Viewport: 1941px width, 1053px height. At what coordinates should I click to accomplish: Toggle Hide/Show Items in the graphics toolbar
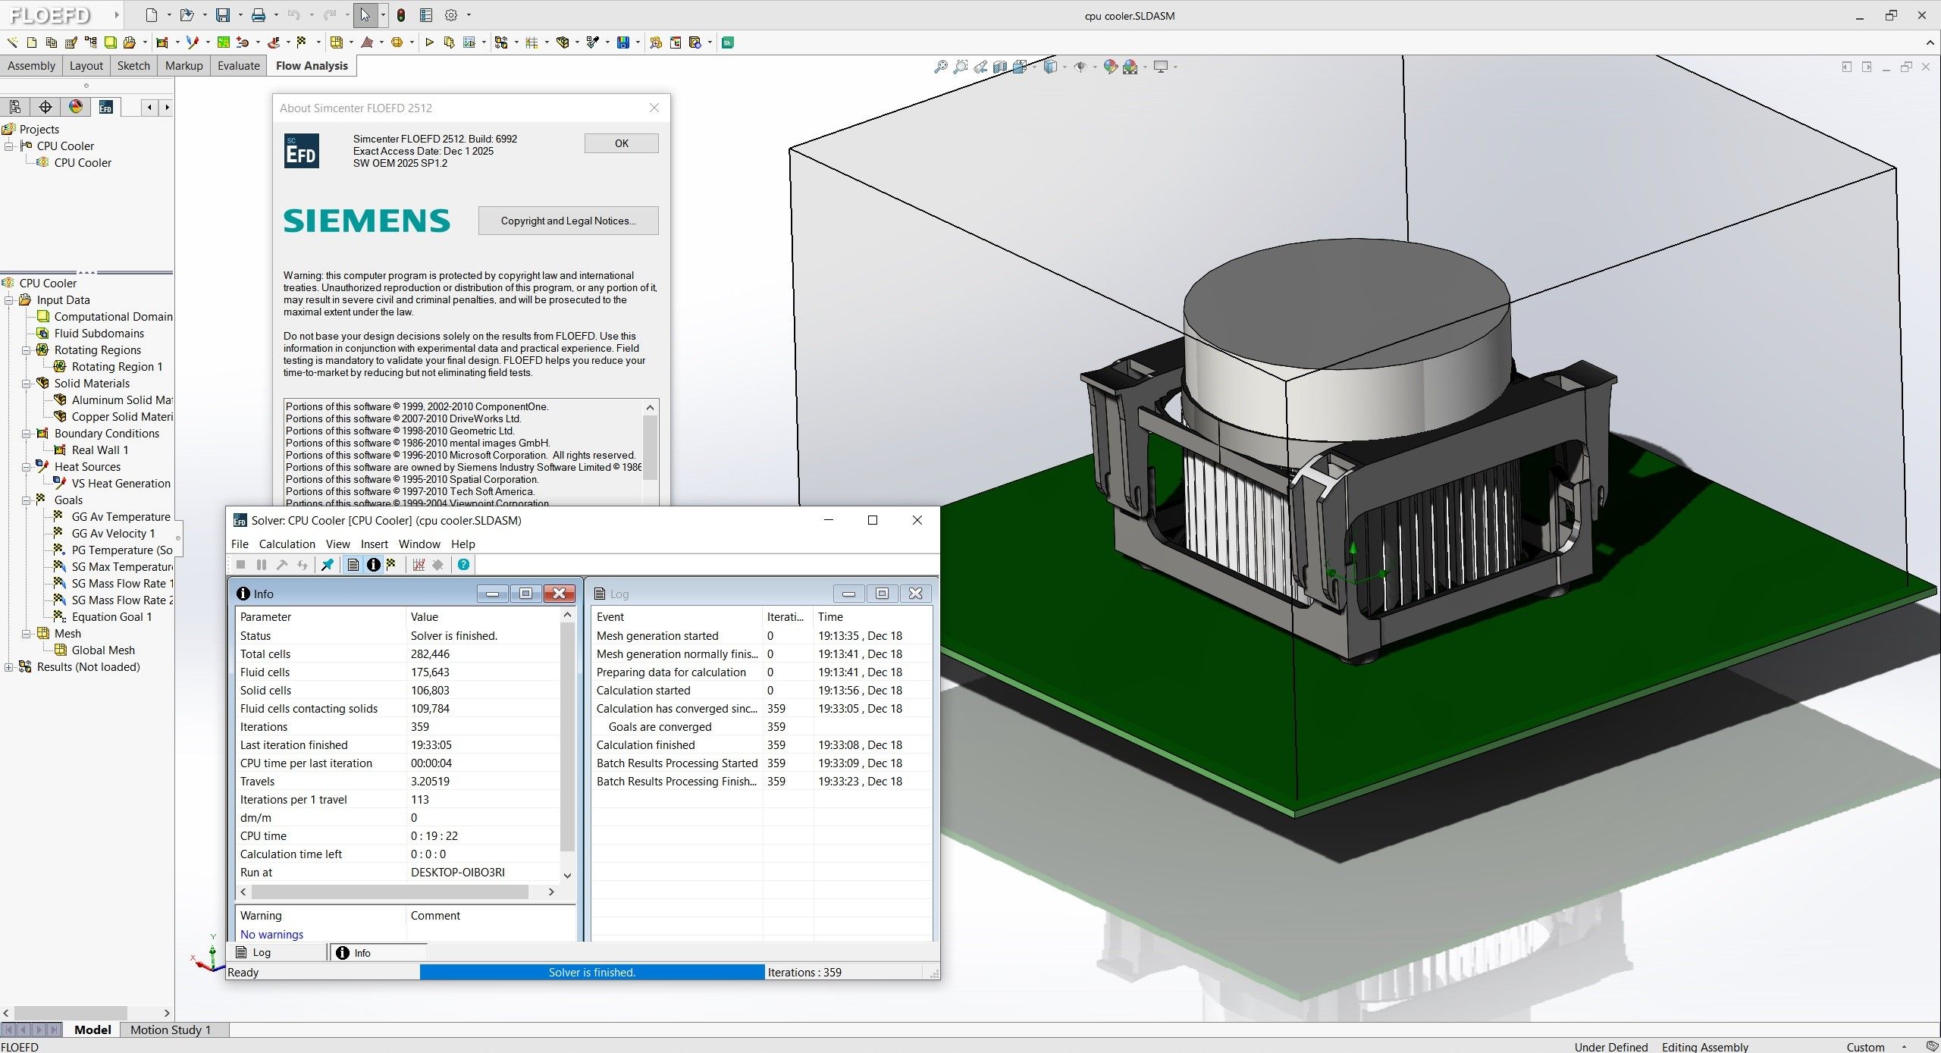pos(1081,67)
